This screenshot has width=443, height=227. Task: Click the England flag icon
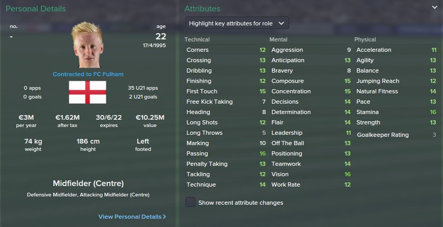pos(88,92)
